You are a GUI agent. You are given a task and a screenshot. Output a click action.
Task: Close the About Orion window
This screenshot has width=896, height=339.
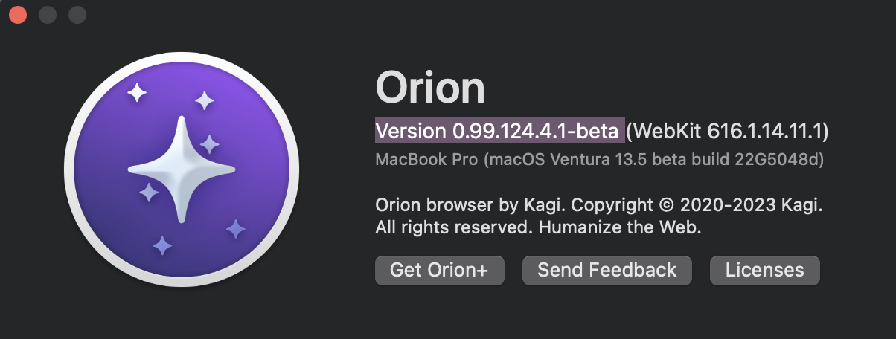[18, 15]
